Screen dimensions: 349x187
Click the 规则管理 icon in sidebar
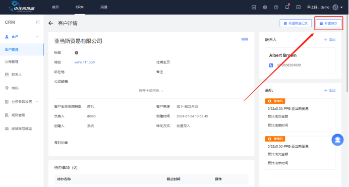pos(7,115)
